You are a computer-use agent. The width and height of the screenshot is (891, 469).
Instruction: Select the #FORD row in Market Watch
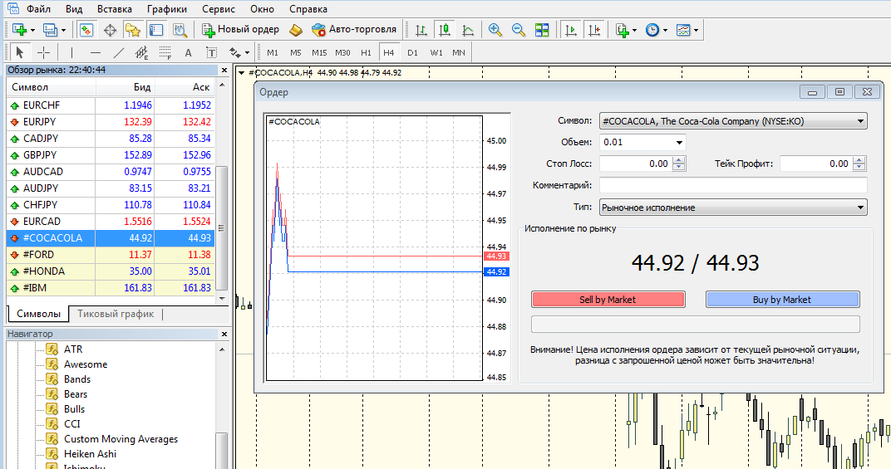(111, 255)
